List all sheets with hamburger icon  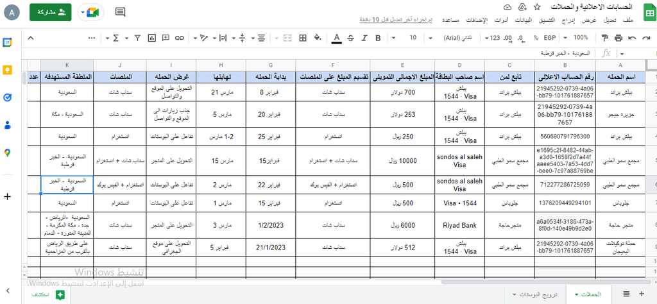[626, 294]
